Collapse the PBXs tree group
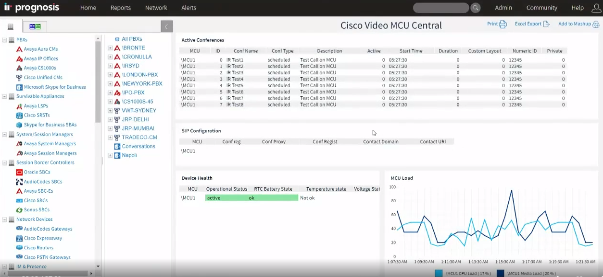 [5, 40]
